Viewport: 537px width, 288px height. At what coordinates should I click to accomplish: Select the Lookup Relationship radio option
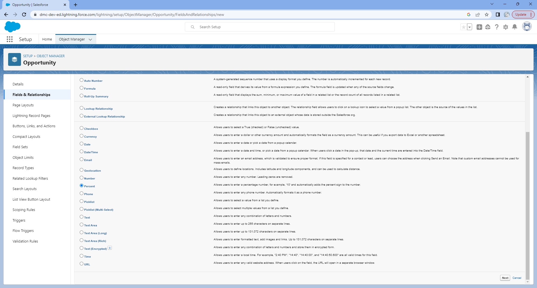point(81,108)
